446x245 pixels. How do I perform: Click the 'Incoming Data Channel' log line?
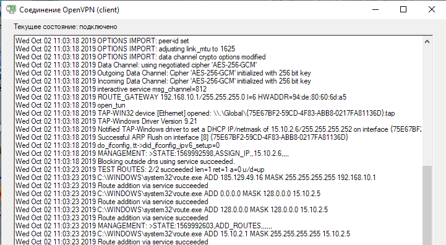[163, 81]
